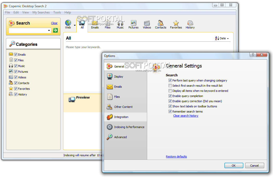Open the My Searches menu
Image resolution: width=273 pixels, height=178 pixels.
pos(41,12)
